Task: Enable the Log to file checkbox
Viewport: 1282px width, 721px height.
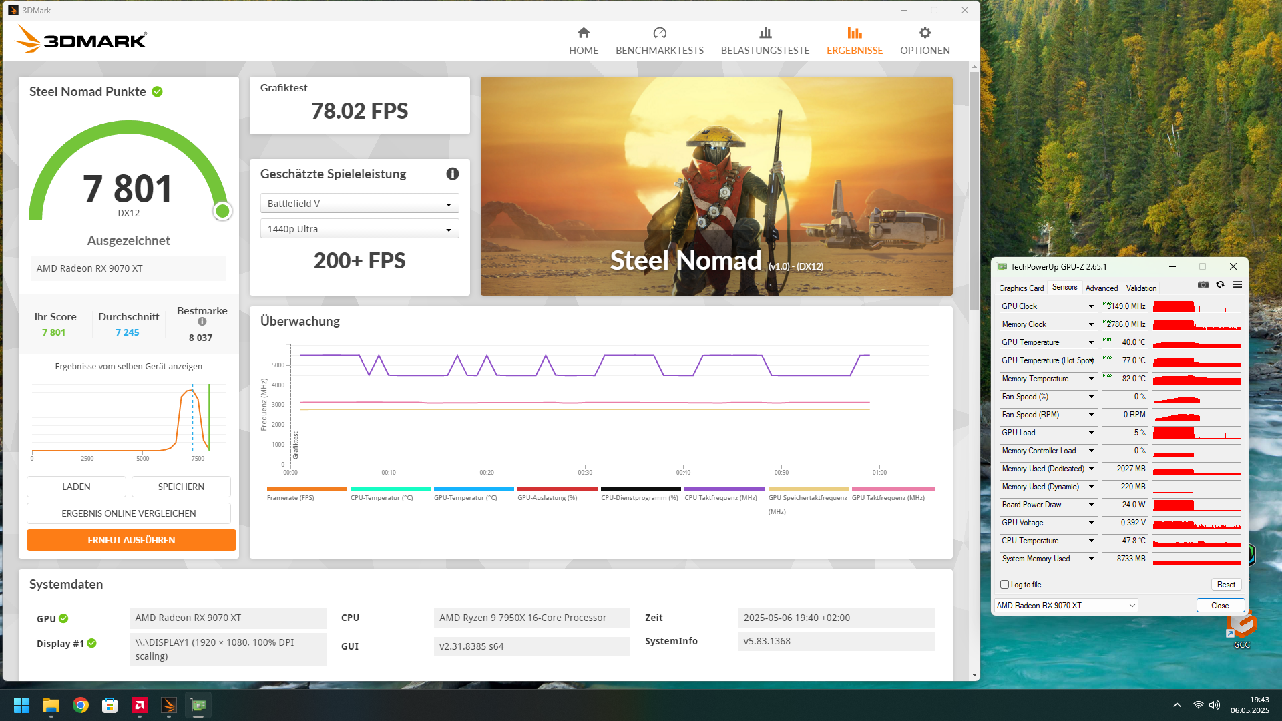Action: click(1004, 585)
